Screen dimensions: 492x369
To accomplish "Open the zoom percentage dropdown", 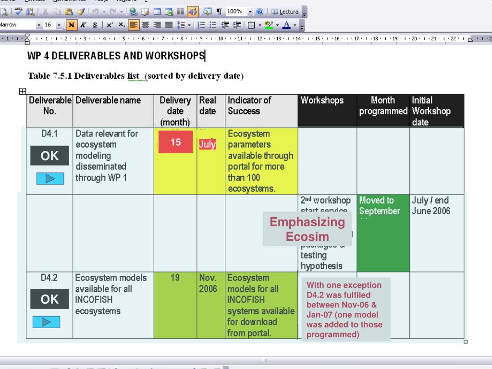I will [x=250, y=12].
